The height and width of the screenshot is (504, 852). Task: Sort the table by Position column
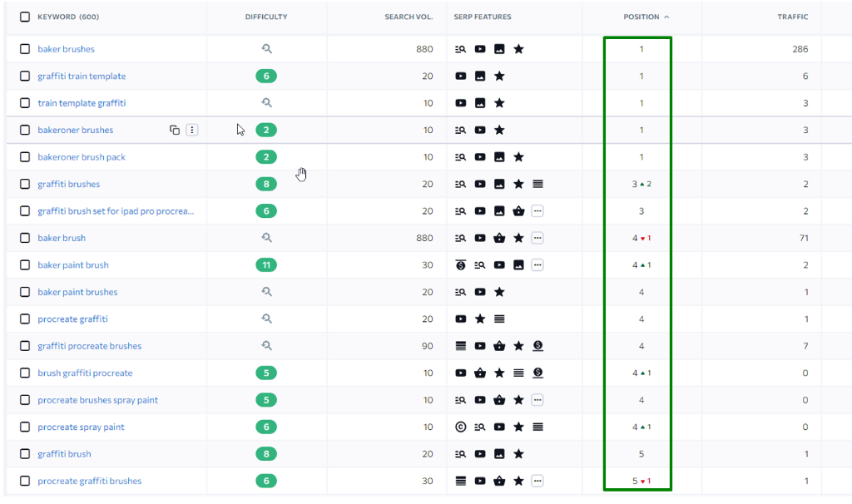point(641,17)
